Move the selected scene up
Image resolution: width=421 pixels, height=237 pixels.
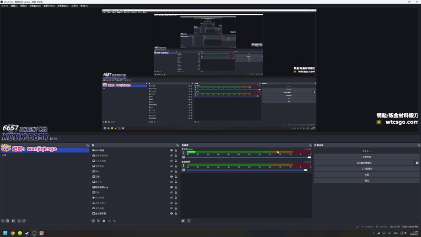coord(19,221)
